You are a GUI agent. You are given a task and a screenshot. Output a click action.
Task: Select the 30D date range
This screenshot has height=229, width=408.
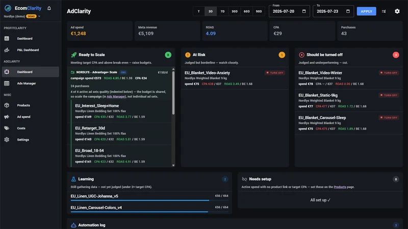pos(235,11)
